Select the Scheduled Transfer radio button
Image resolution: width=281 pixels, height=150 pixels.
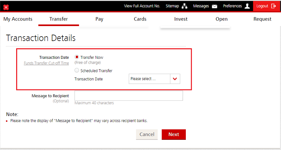click(77, 70)
